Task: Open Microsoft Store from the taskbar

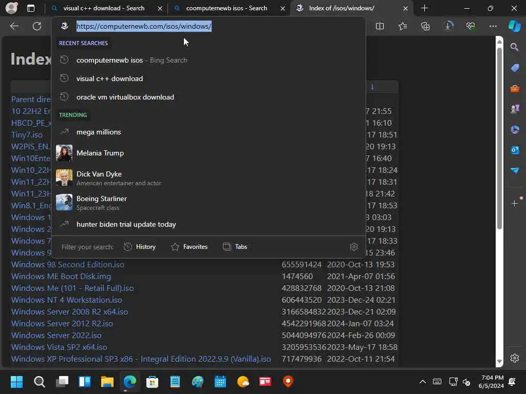Action: coord(152,382)
